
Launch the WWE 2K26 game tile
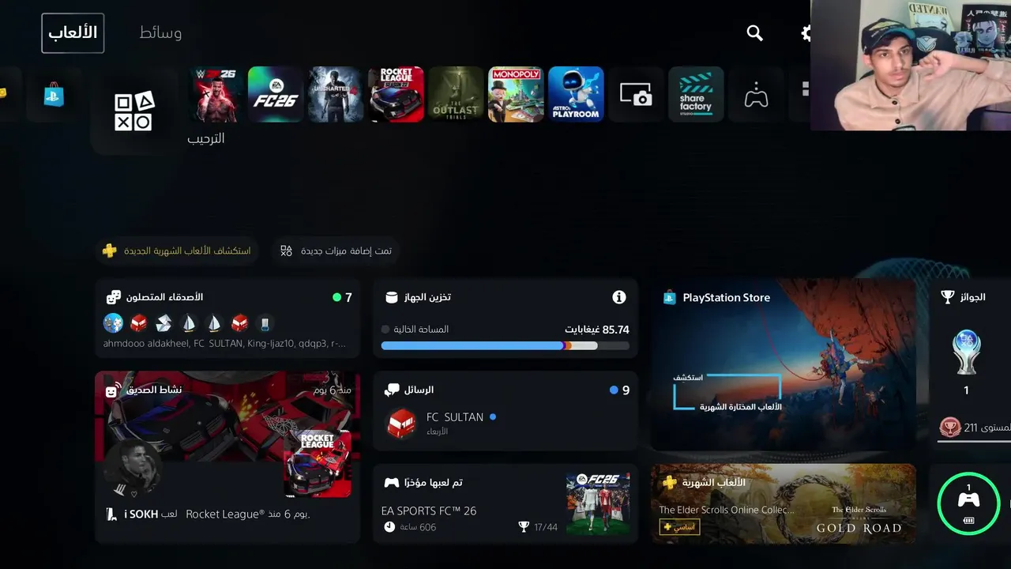(x=216, y=94)
